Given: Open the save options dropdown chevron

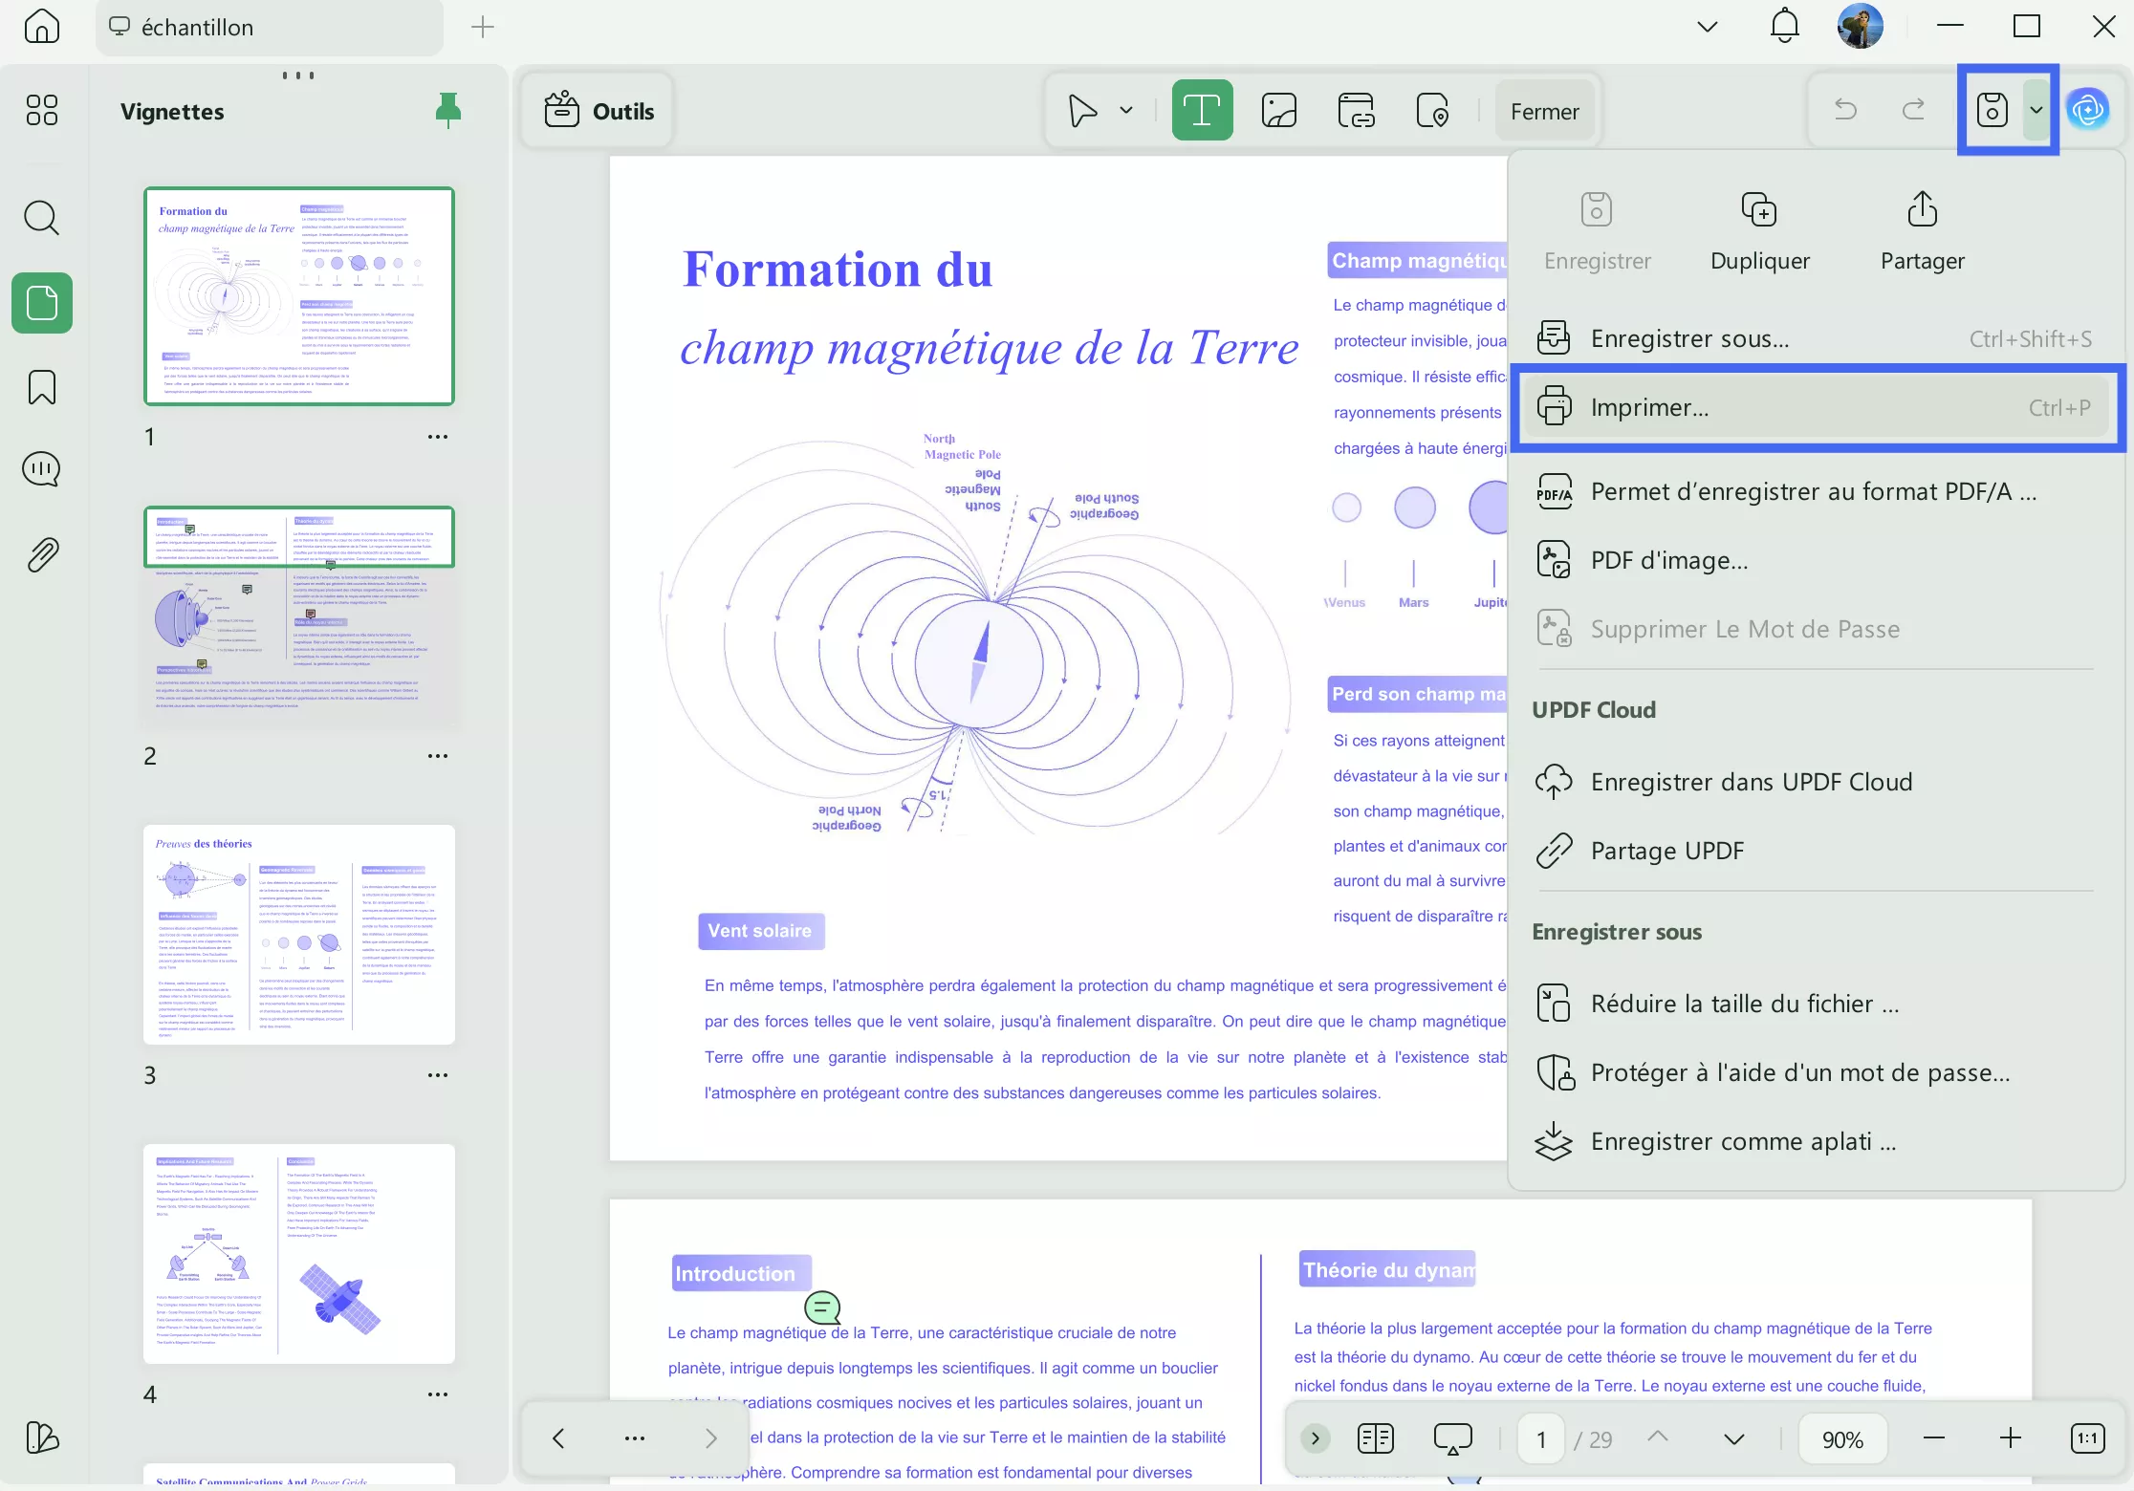Looking at the screenshot, I should point(2036,109).
